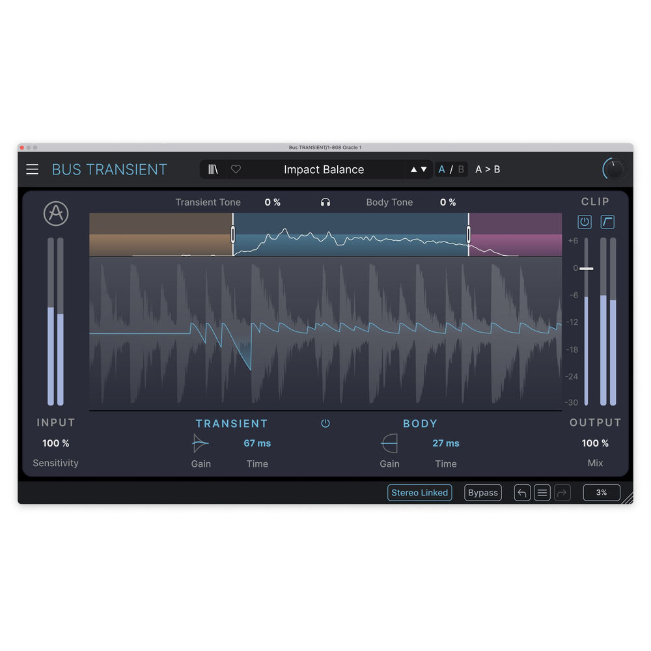Open the Impact Balance preset dropdown
This screenshot has height=651, width=651.
324,169
